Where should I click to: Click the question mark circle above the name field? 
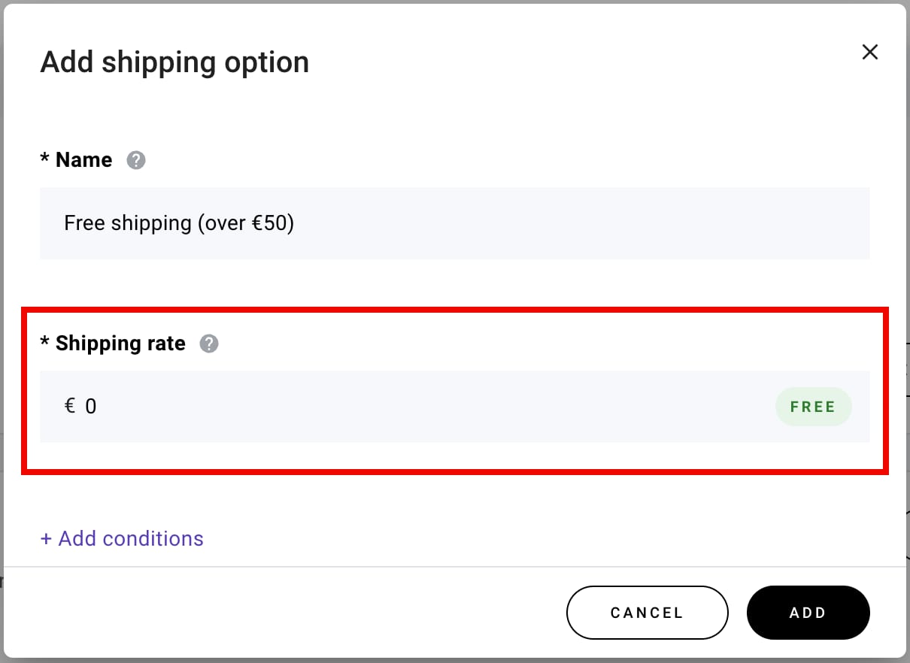(x=136, y=159)
